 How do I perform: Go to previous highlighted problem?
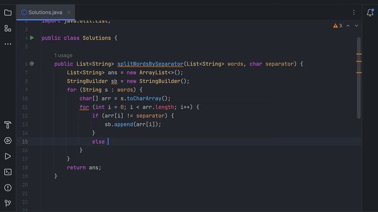348,26
